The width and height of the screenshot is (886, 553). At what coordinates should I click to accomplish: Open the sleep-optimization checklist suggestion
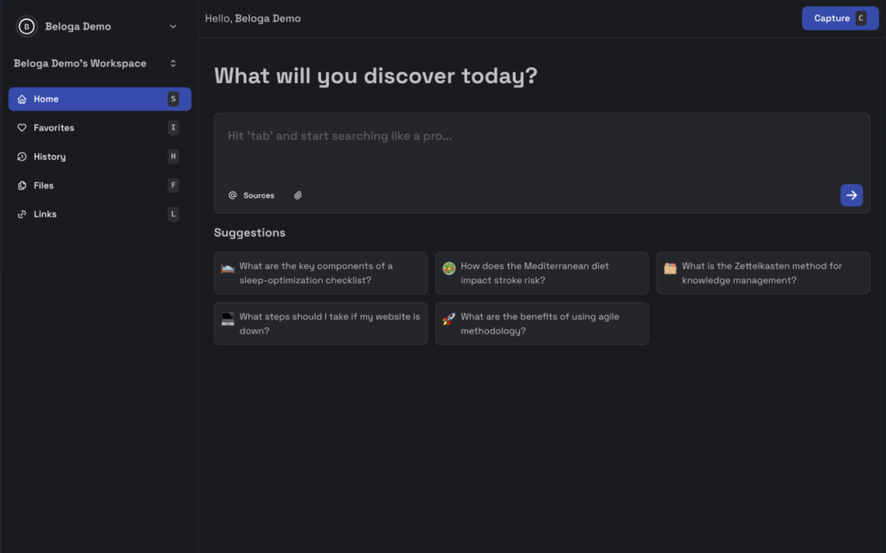click(320, 273)
